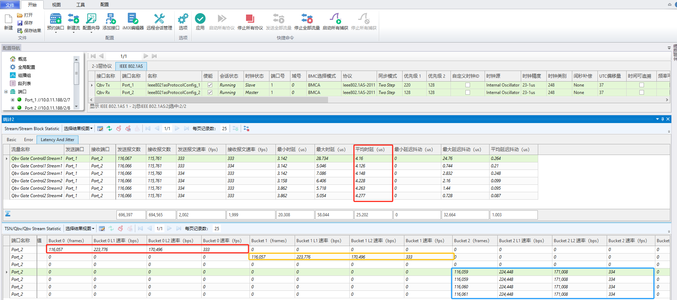Open 选择结果视图 dropdown in Stream Block Statistic
The image size is (677, 300).
(78, 129)
